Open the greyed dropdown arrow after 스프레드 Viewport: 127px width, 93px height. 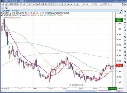pyautogui.click(x=59, y=4)
